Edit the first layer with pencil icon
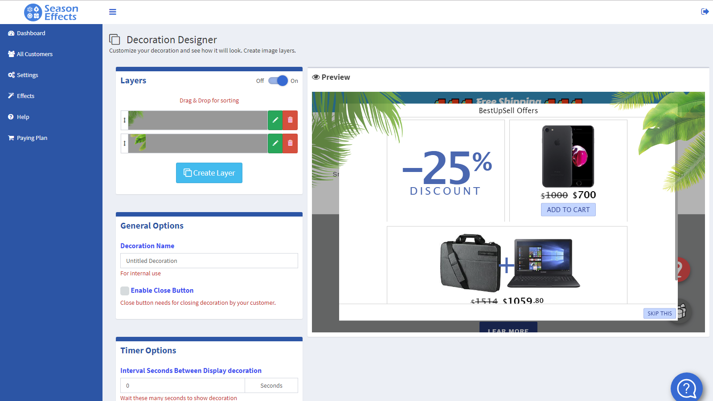The height and width of the screenshot is (401, 713). [275, 120]
